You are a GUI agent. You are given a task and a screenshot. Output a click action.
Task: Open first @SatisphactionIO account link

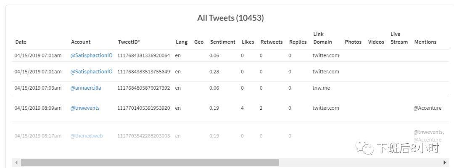click(91, 55)
